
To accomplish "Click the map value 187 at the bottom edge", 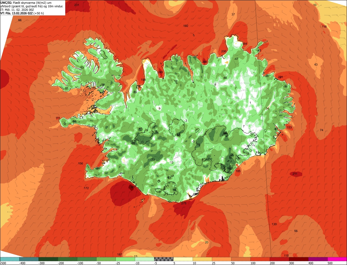I will pyautogui.click(x=120, y=254).
